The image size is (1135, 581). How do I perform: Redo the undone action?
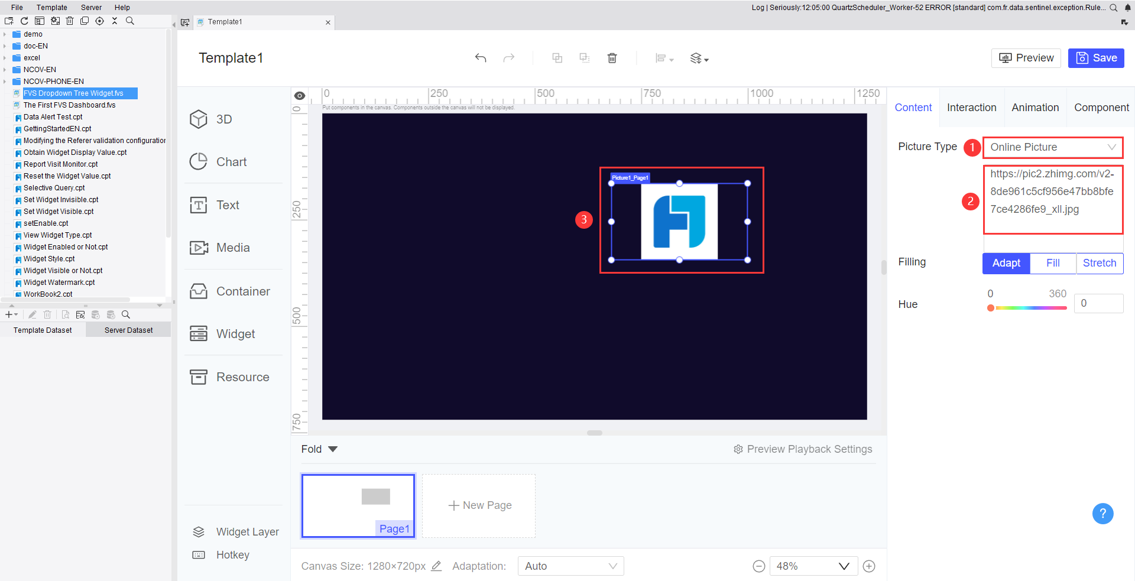[508, 58]
